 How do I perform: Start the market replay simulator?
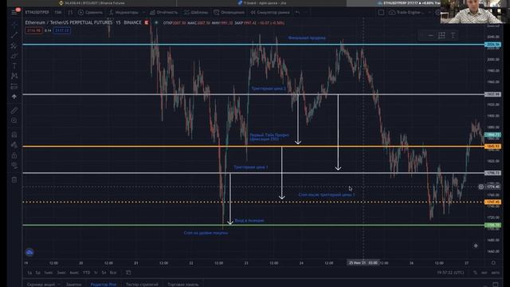270,13
